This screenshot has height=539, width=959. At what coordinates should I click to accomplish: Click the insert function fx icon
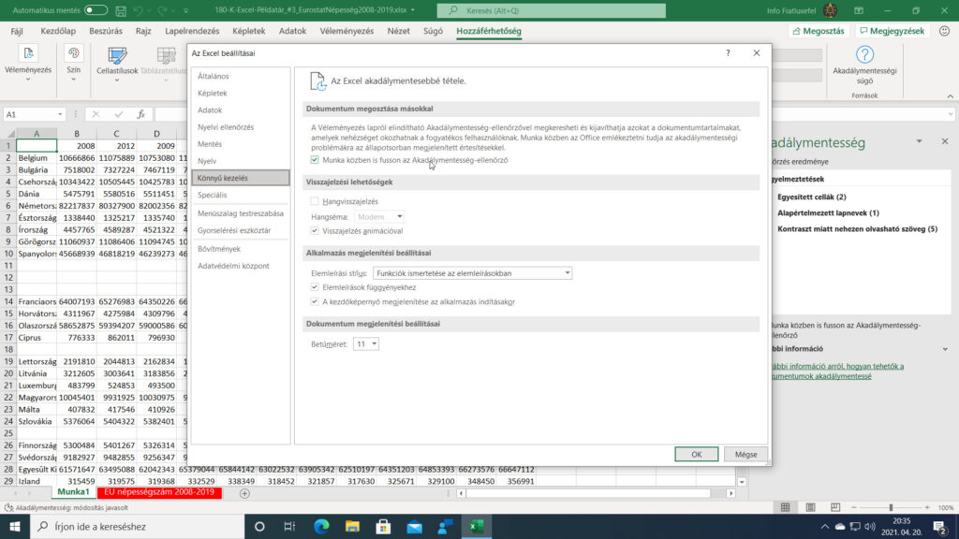tap(140, 114)
